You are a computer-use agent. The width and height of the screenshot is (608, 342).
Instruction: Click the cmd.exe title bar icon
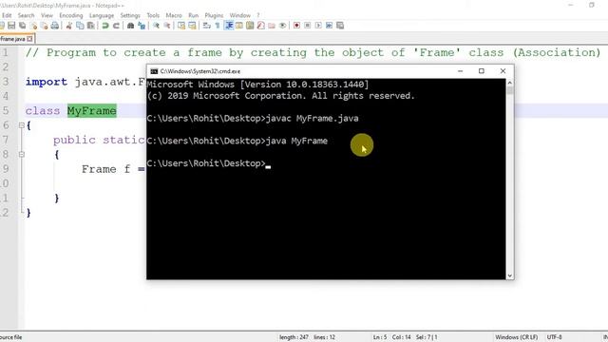(154, 71)
